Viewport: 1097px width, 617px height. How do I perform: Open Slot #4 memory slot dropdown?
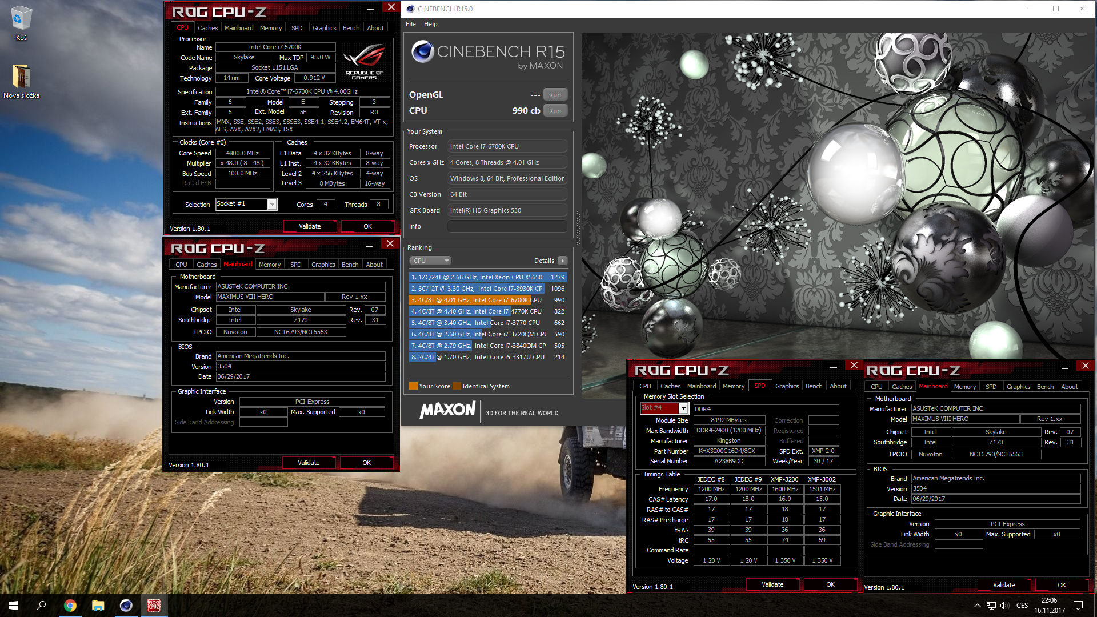pyautogui.click(x=683, y=408)
